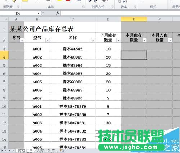The height and width of the screenshot is (153, 180).
Task: Click 上月库存数量 value 15 in row 5
Action: 108,64
